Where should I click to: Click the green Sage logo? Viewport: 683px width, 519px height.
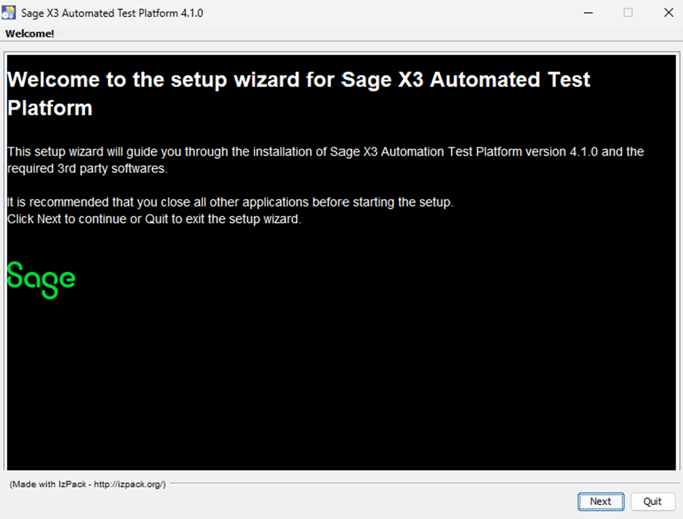41,279
